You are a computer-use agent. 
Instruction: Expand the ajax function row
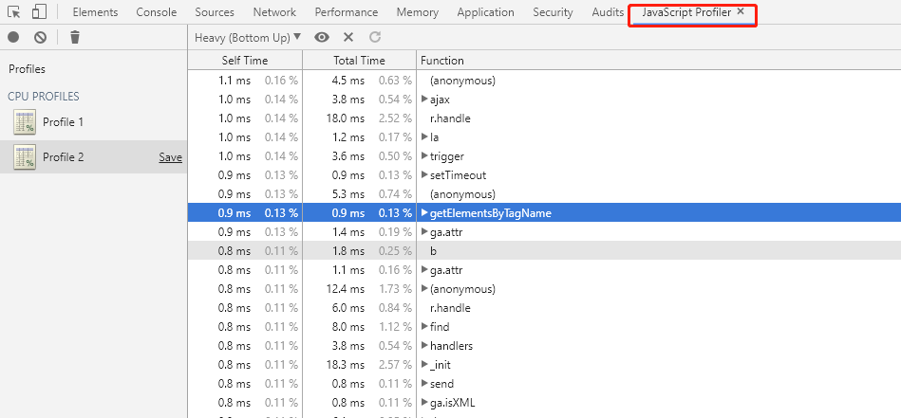point(424,100)
